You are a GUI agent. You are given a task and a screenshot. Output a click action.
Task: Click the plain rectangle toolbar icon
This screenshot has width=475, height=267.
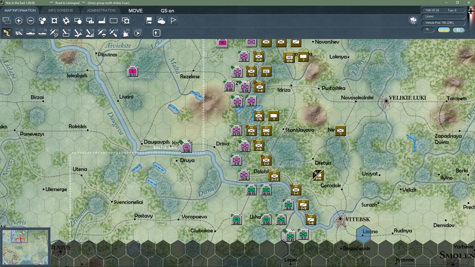[114, 20]
